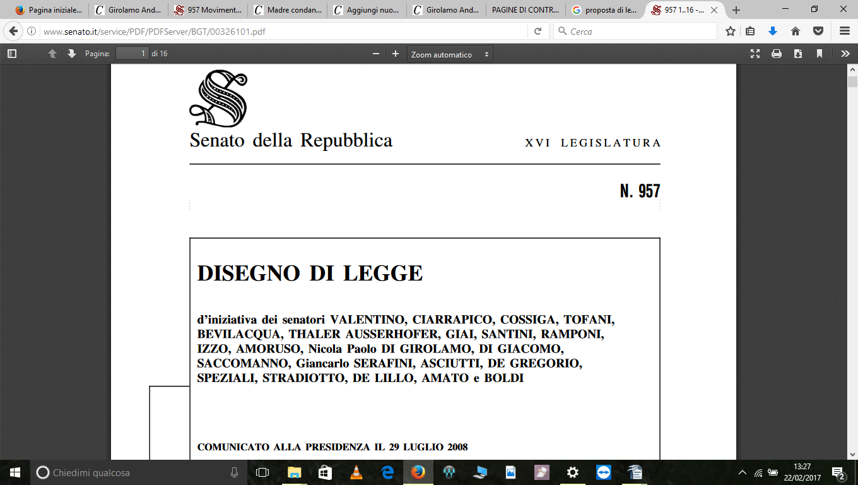
Task: Click the DISEGNO DI LEGGE heading
Action: 310,273
